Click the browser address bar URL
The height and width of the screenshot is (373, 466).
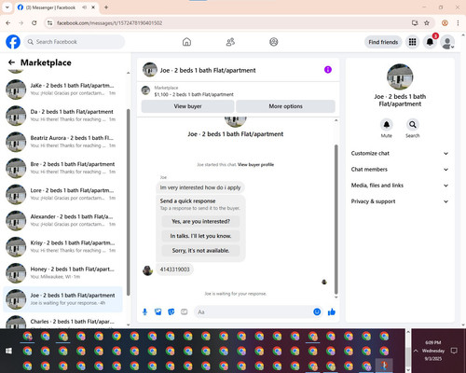click(x=109, y=23)
